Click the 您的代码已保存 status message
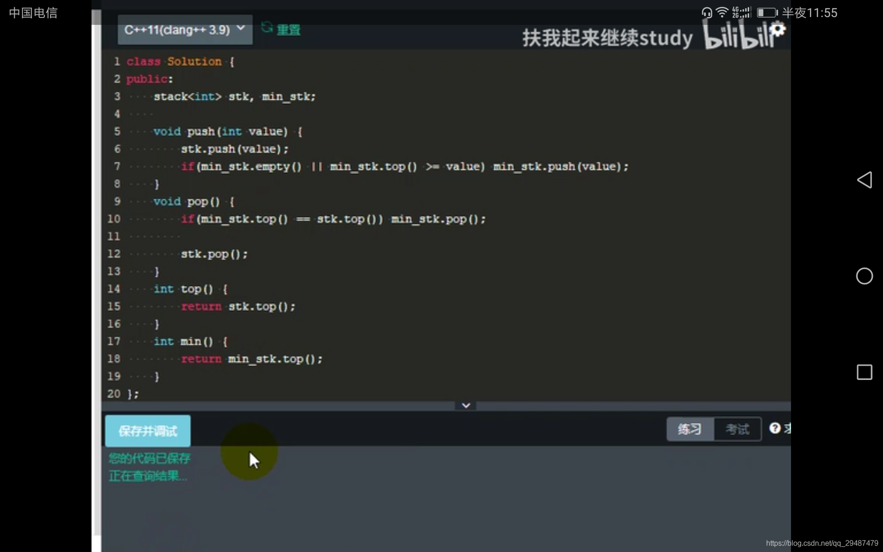The height and width of the screenshot is (552, 883). point(149,458)
